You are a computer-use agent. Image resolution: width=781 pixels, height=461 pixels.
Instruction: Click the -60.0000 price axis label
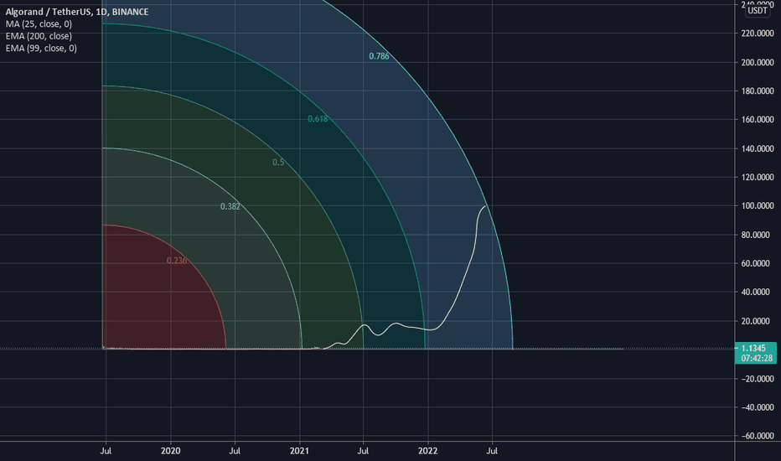pyautogui.click(x=758, y=436)
